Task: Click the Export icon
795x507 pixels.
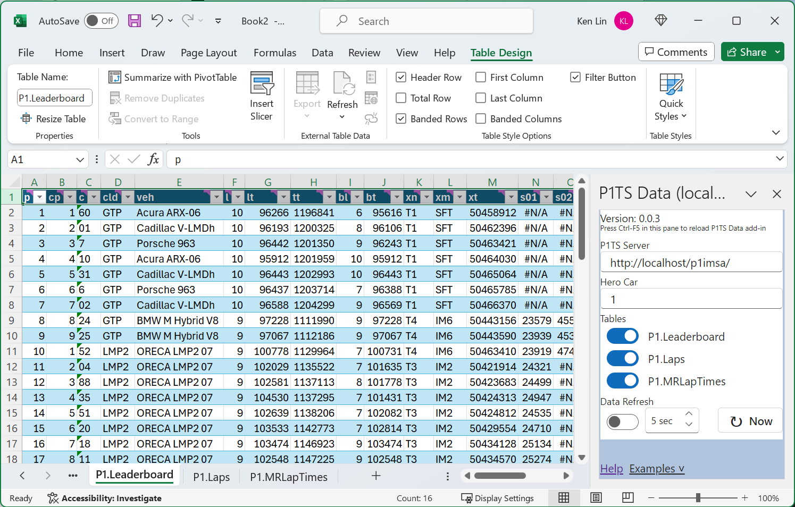Action: click(x=307, y=83)
